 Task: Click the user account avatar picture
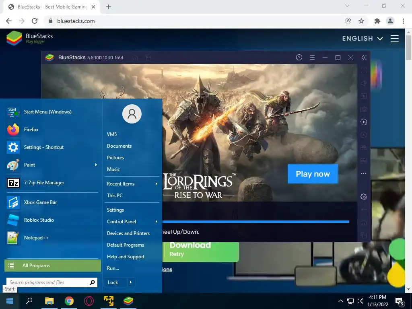[132, 114]
